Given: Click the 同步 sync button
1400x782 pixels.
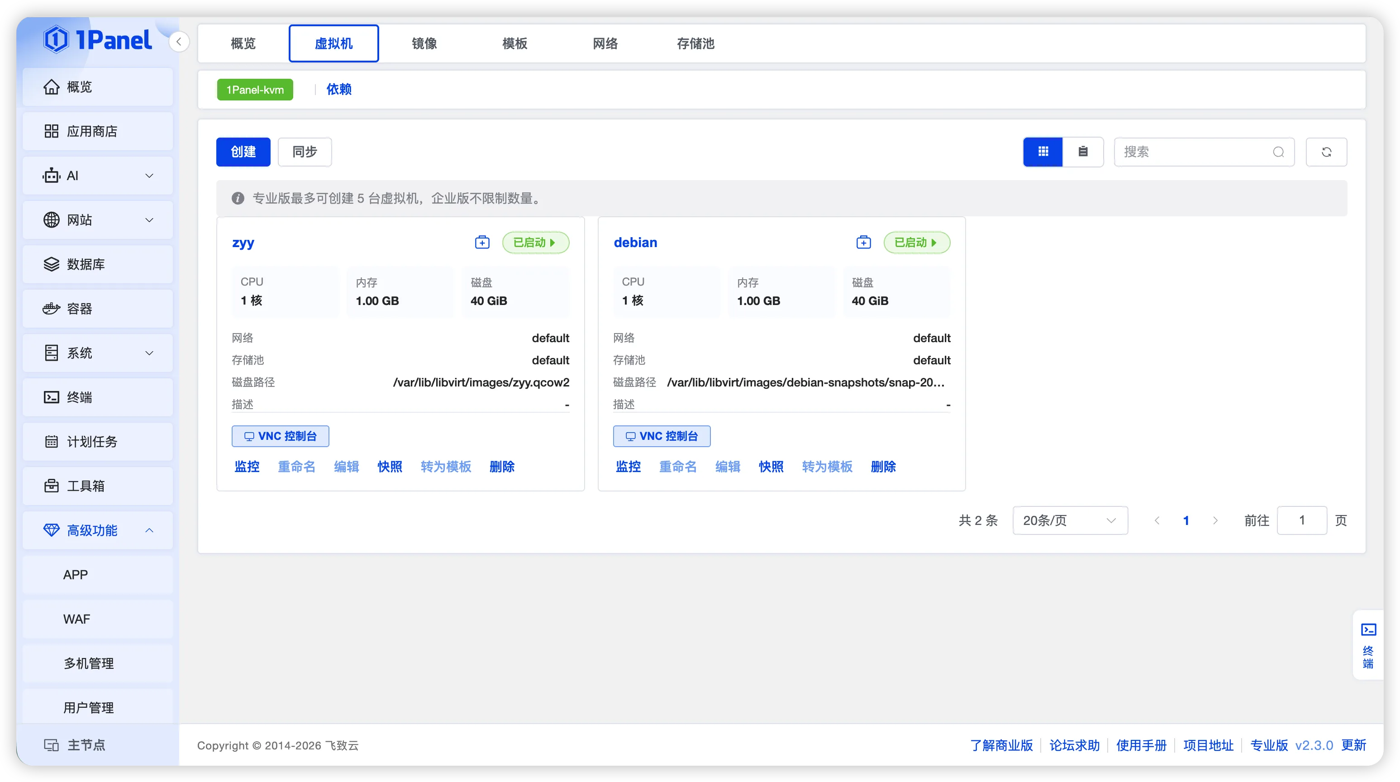Looking at the screenshot, I should pyautogui.click(x=305, y=152).
